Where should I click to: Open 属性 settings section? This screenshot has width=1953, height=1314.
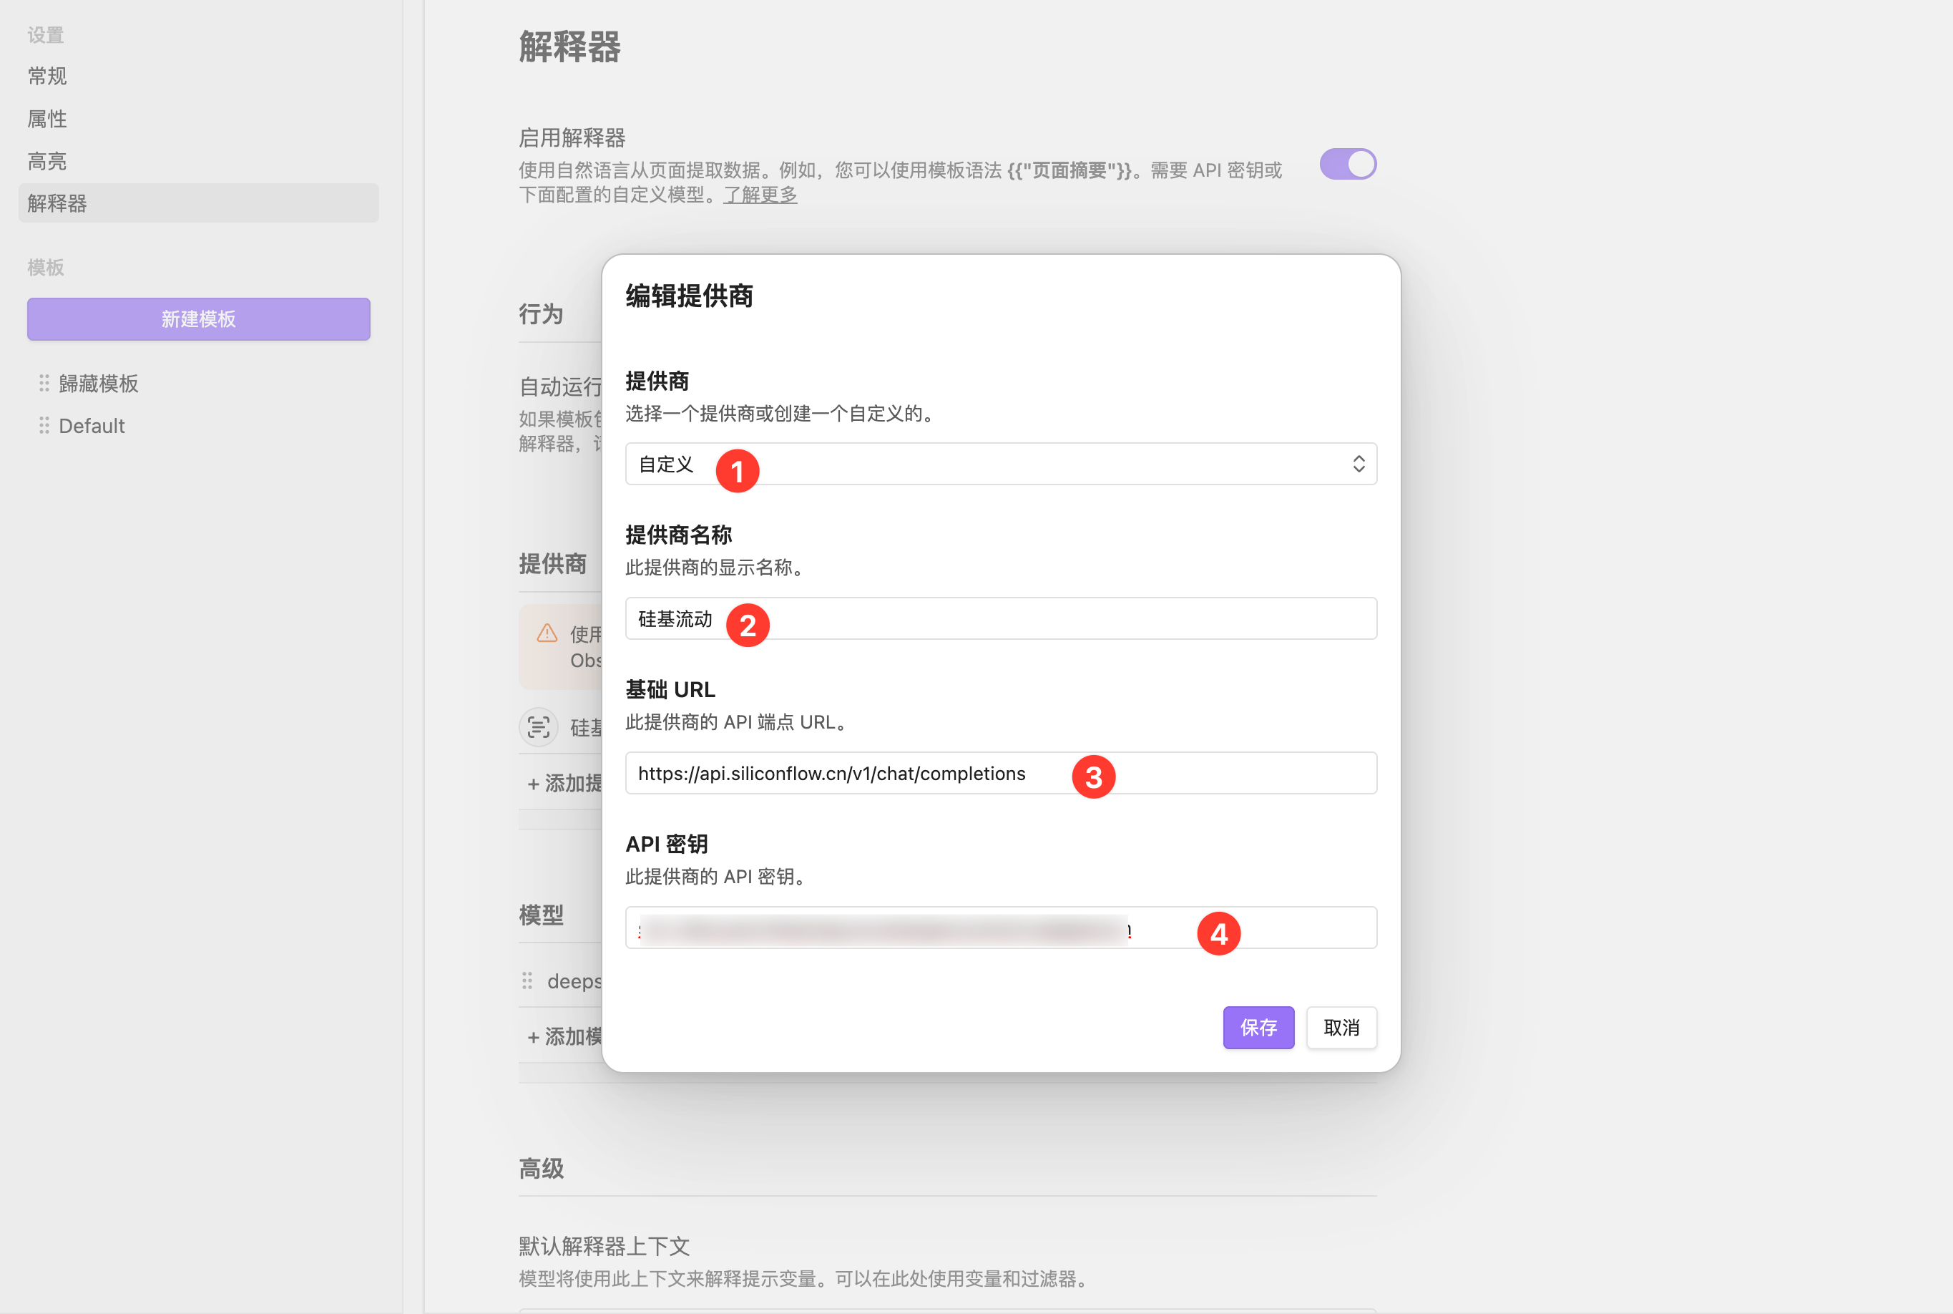tap(48, 119)
